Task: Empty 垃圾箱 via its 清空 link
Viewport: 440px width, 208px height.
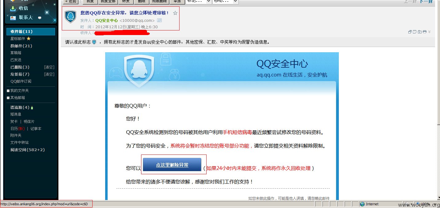Action: click(49, 74)
